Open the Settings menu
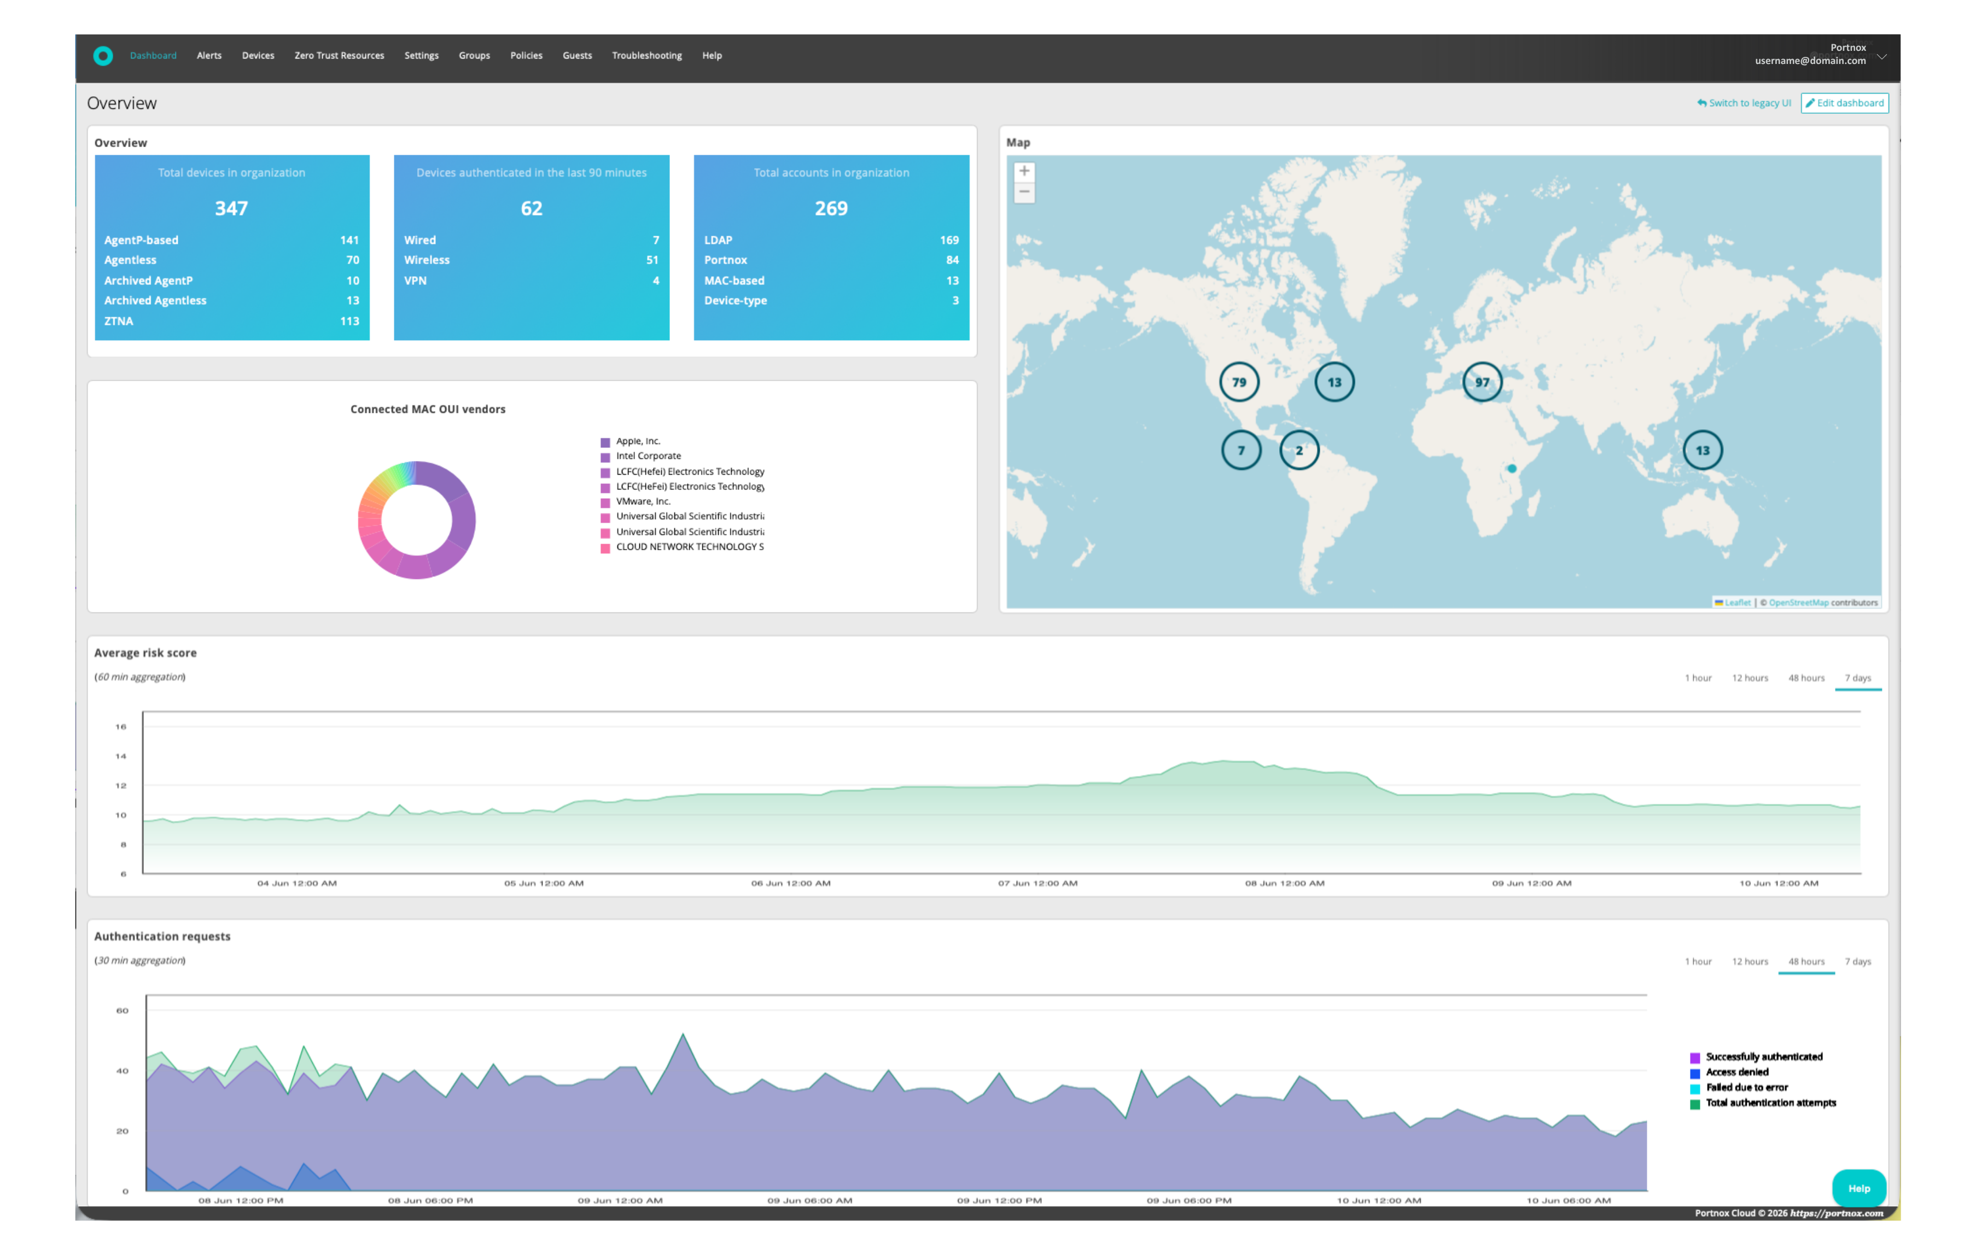The height and width of the screenshot is (1255, 1976). tap(421, 56)
